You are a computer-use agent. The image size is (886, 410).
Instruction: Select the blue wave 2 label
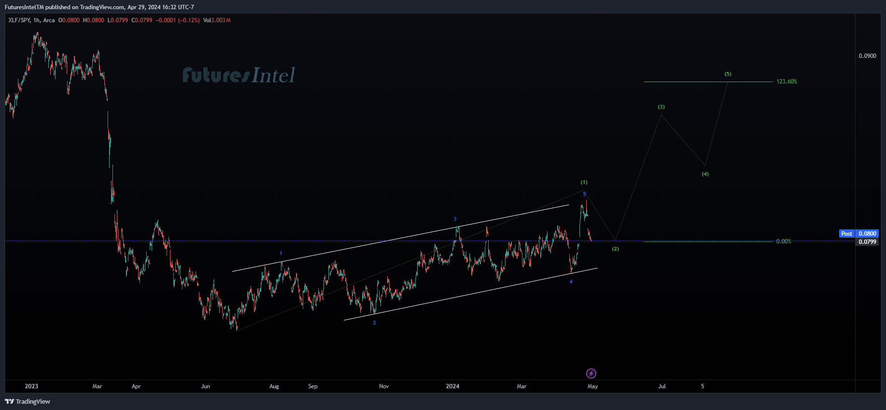point(374,323)
